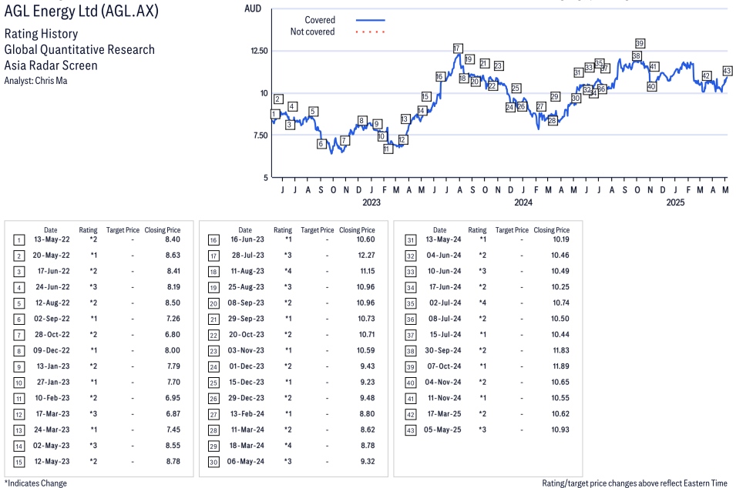This screenshot has height=488, width=736.
Task: Click the red dotted Not covered legend line
Action: coord(371,32)
